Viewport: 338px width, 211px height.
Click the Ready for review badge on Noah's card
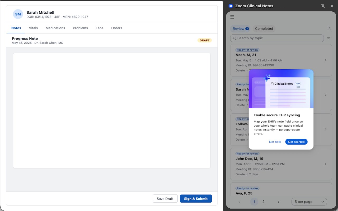[x=247, y=50]
